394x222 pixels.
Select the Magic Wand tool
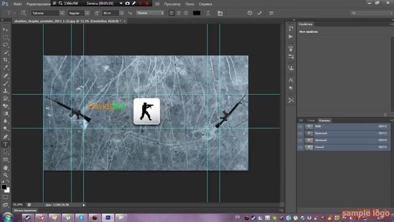pos(6,52)
